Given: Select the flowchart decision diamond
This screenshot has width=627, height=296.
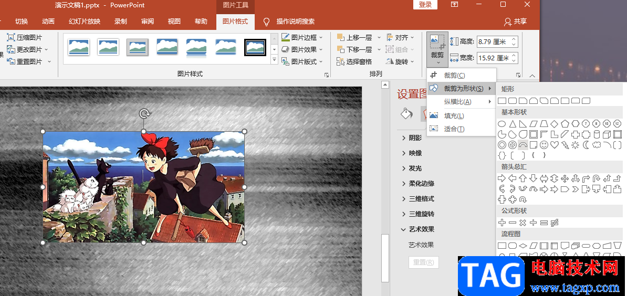Looking at the screenshot, I should tap(522, 245).
